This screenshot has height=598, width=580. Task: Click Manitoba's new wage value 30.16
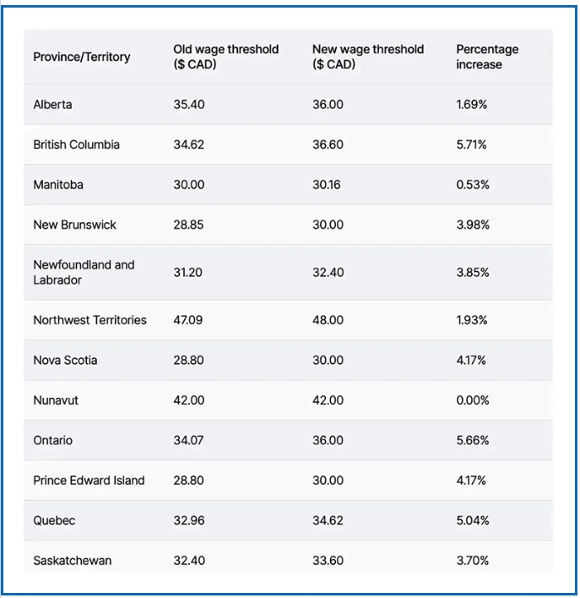326,184
